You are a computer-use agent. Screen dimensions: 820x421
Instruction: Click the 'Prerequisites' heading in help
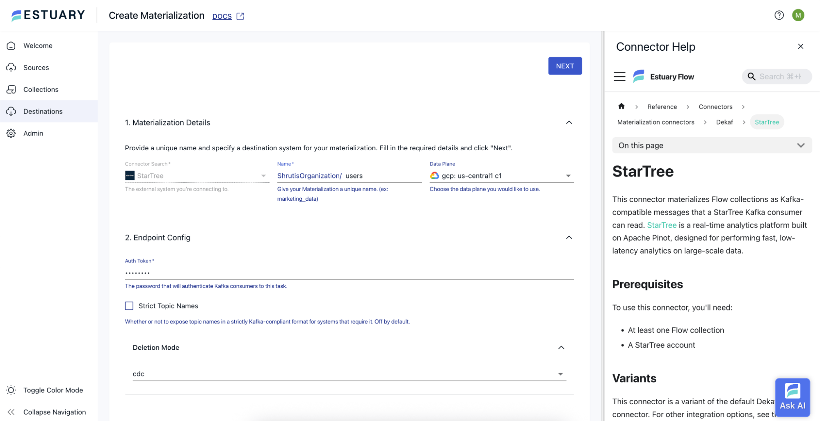[x=647, y=284]
